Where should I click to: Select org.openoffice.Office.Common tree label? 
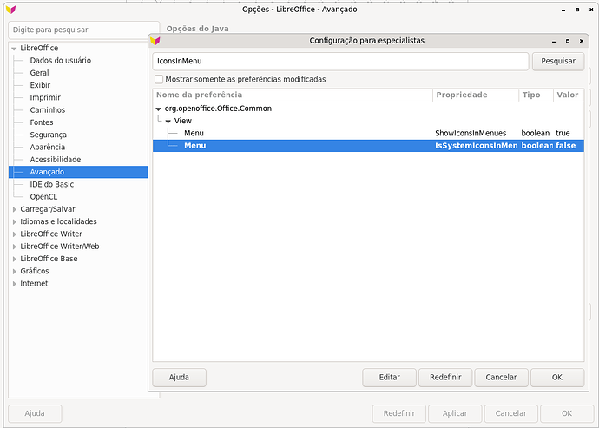click(x=218, y=109)
